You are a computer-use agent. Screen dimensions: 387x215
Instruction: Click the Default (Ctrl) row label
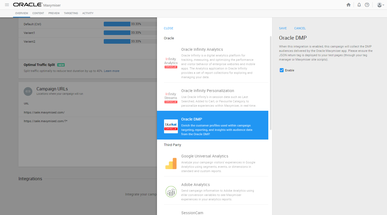click(x=32, y=24)
